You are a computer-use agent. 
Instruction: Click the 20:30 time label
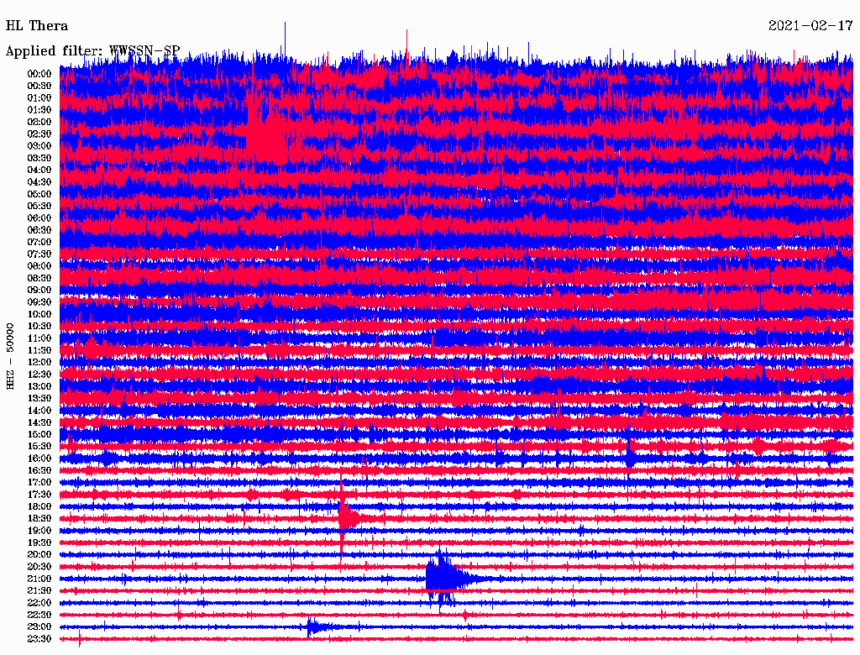pos(39,567)
